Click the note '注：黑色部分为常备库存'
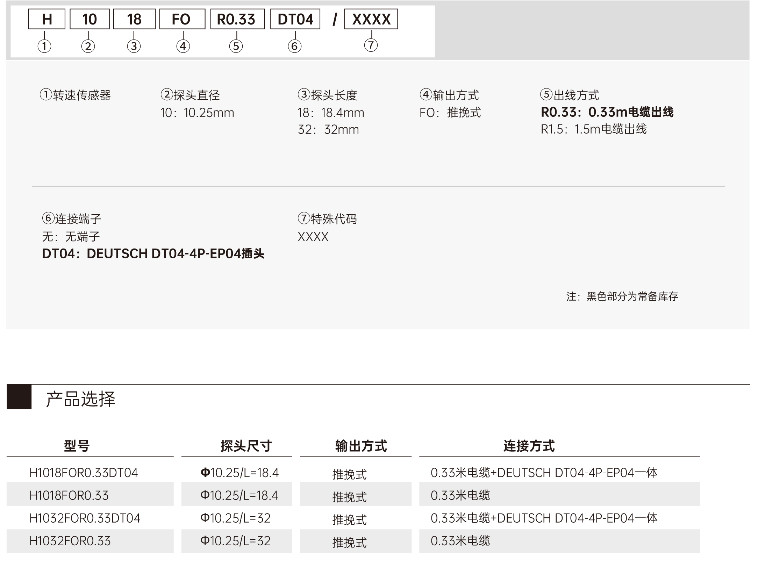Viewport: 758px width, 567px height. click(x=622, y=296)
